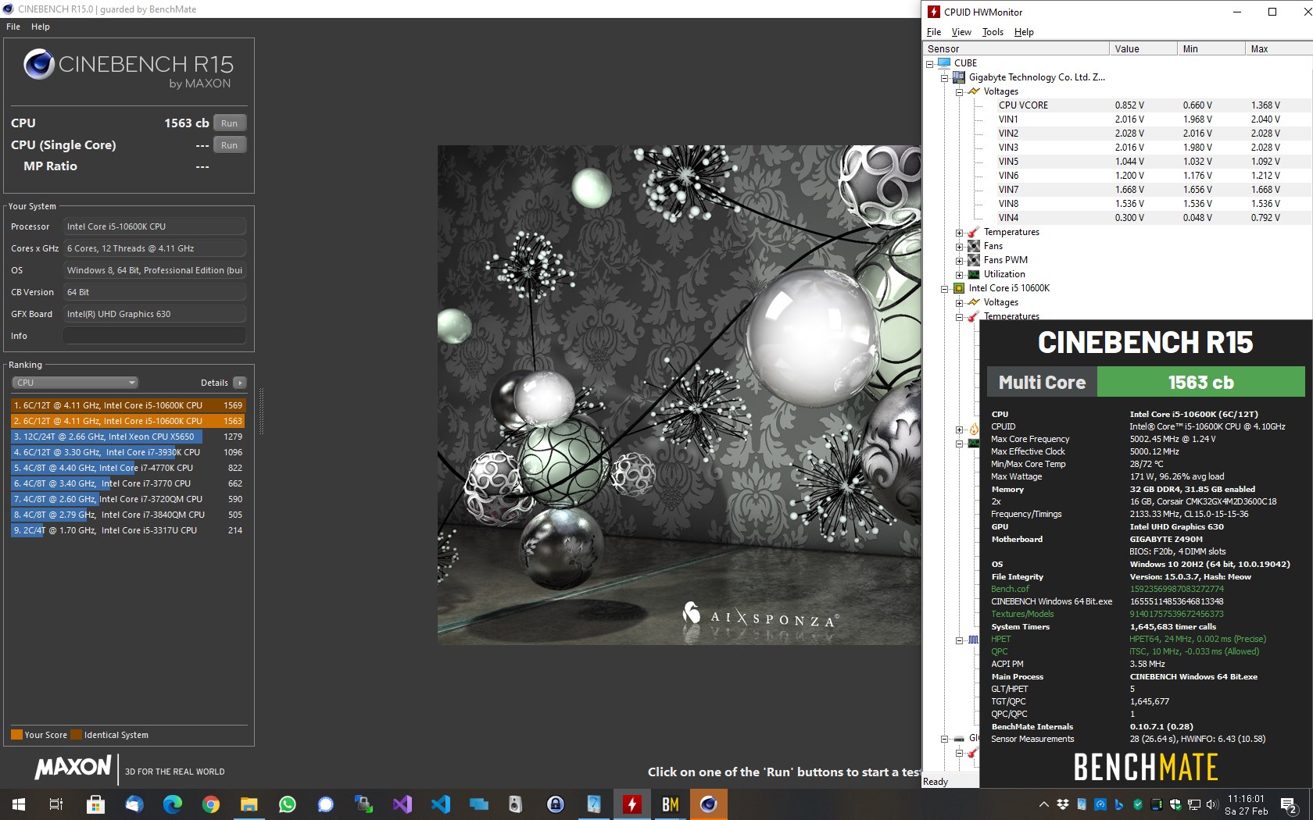
Task: Collapse the CUBE tree node
Action: [x=930, y=64]
